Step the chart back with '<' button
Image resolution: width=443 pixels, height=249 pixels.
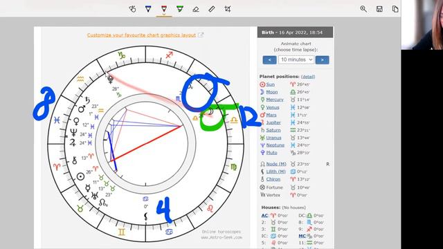click(x=269, y=60)
